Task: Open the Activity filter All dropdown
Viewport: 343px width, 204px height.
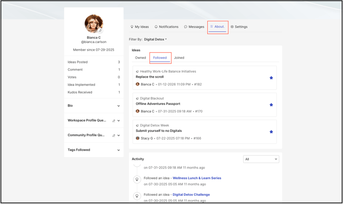Action: pos(261,159)
